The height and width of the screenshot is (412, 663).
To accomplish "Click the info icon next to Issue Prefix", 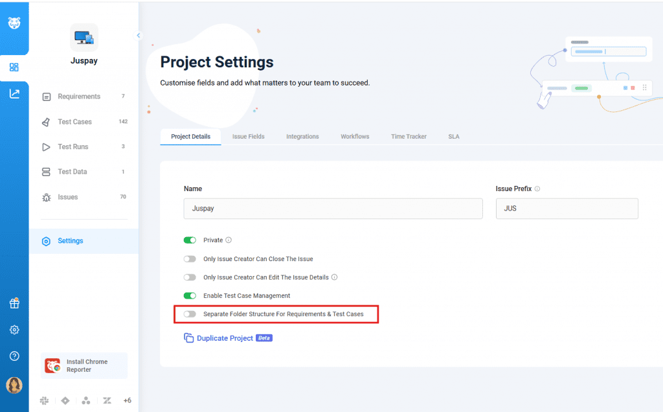I will coord(537,189).
